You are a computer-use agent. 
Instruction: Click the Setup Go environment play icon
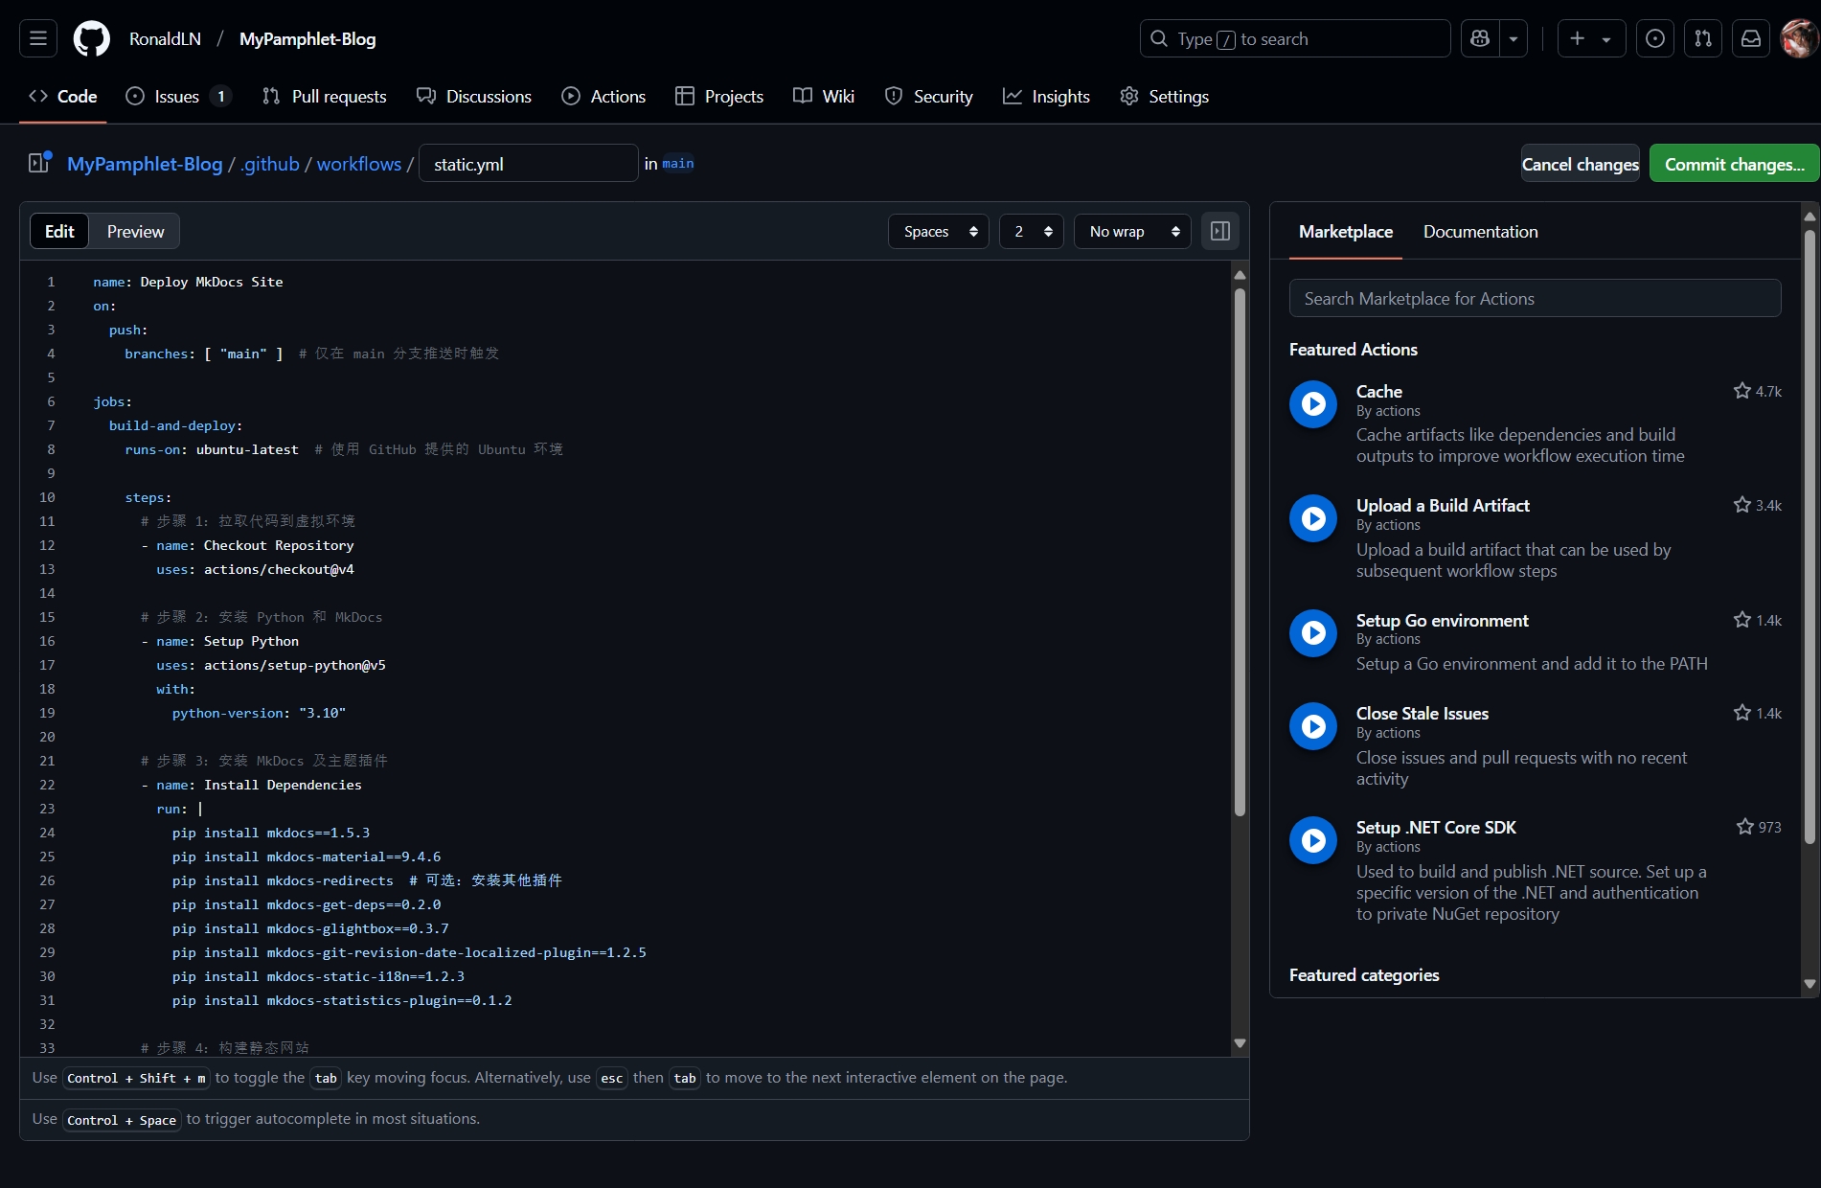(x=1312, y=633)
